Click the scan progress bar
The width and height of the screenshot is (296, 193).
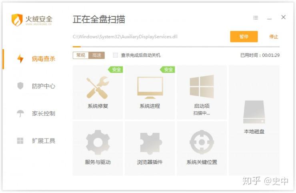click(x=176, y=46)
